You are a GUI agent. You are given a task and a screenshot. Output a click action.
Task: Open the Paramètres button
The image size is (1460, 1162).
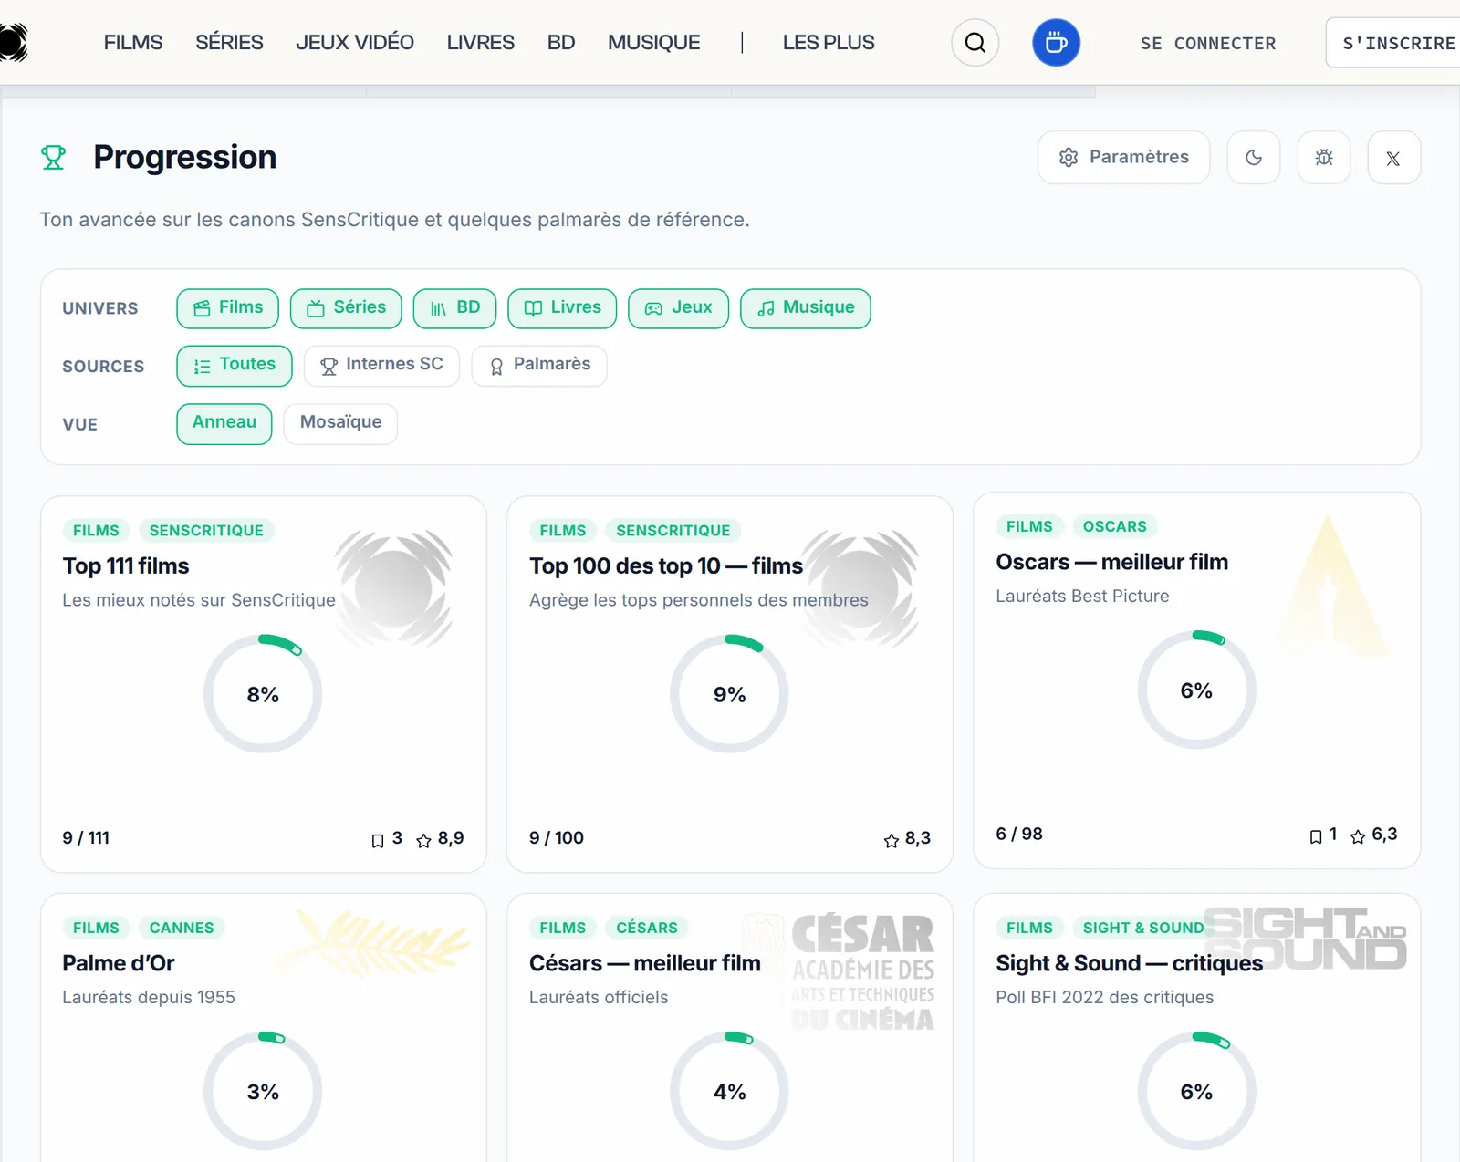click(x=1124, y=158)
